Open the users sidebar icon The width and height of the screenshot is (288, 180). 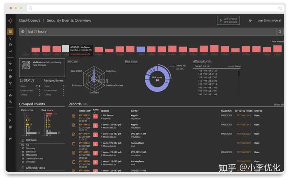(10, 102)
